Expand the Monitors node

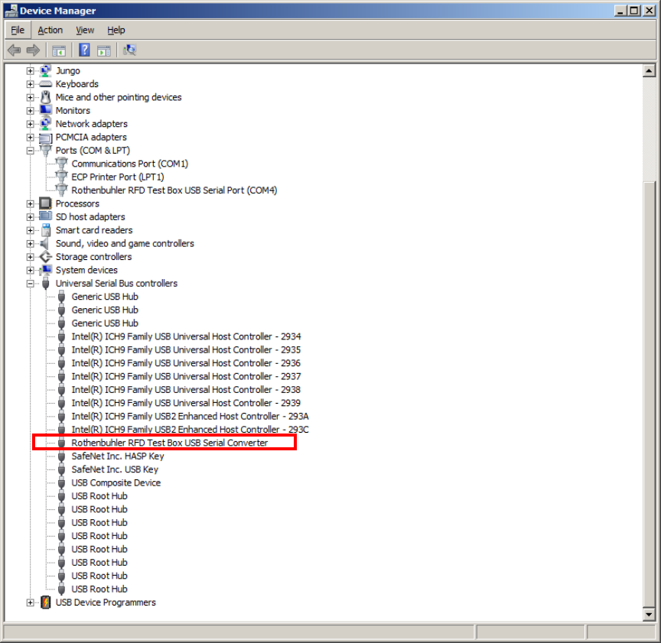30,111
